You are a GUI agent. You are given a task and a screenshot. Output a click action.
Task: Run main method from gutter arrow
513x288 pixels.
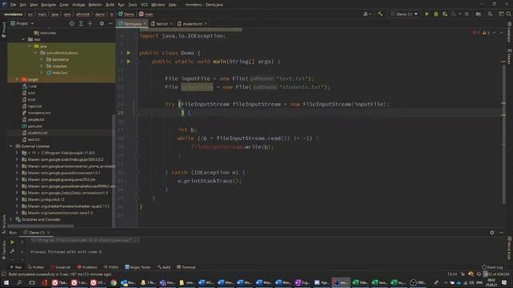point(128,61)
